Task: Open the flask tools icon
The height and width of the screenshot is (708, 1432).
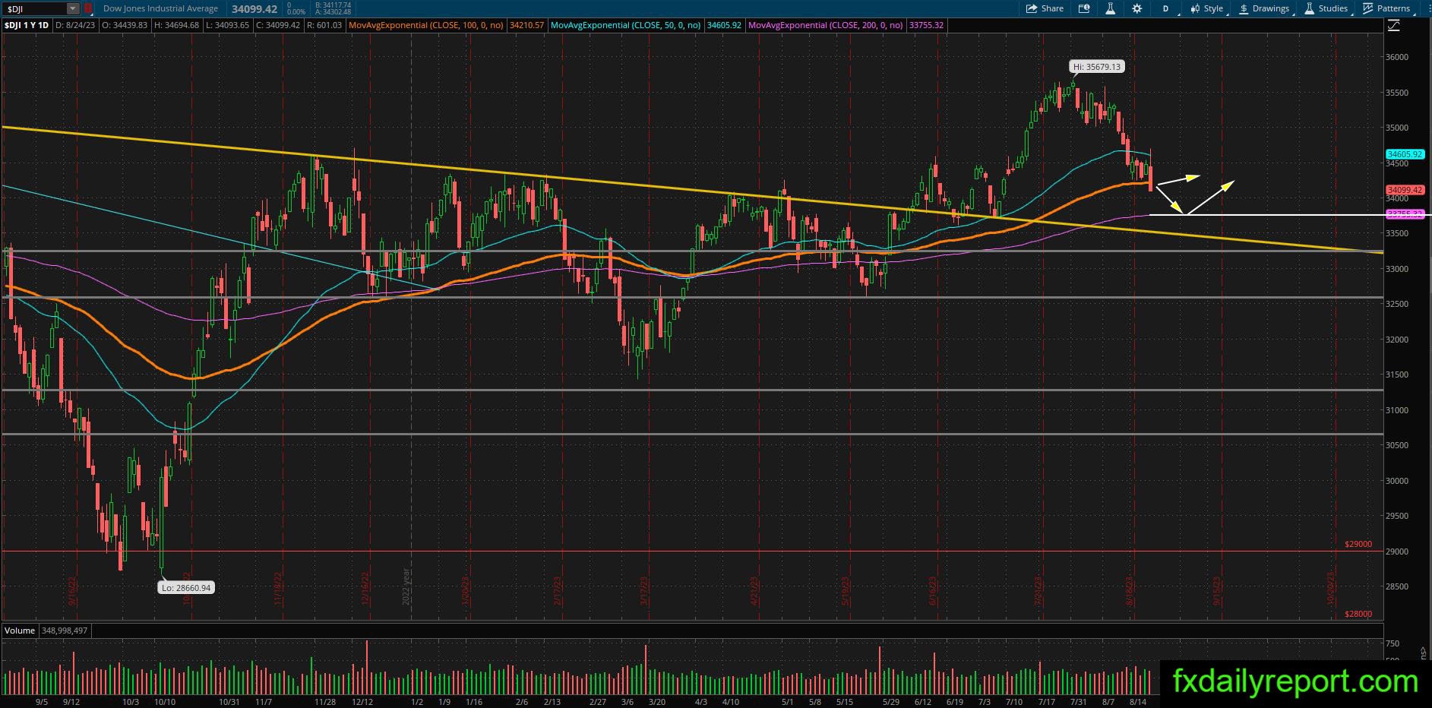Action: click(x=1110, y=8)
